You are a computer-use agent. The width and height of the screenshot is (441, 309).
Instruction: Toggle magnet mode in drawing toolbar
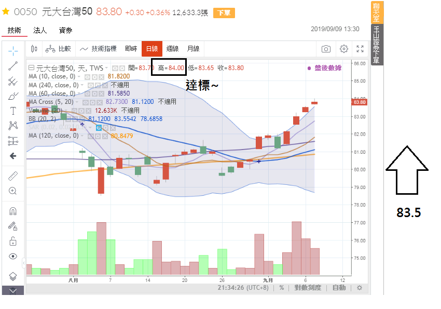13,211
